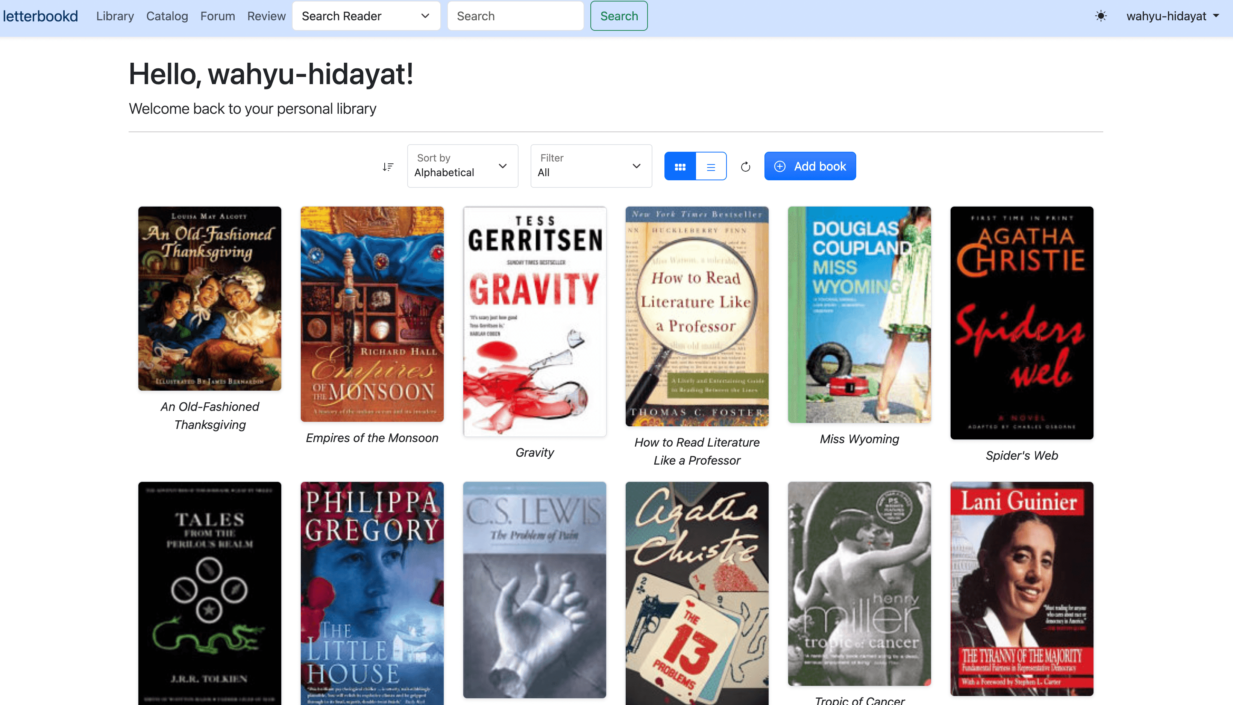Click Empires of the Monsoon title text

(372, 438)
